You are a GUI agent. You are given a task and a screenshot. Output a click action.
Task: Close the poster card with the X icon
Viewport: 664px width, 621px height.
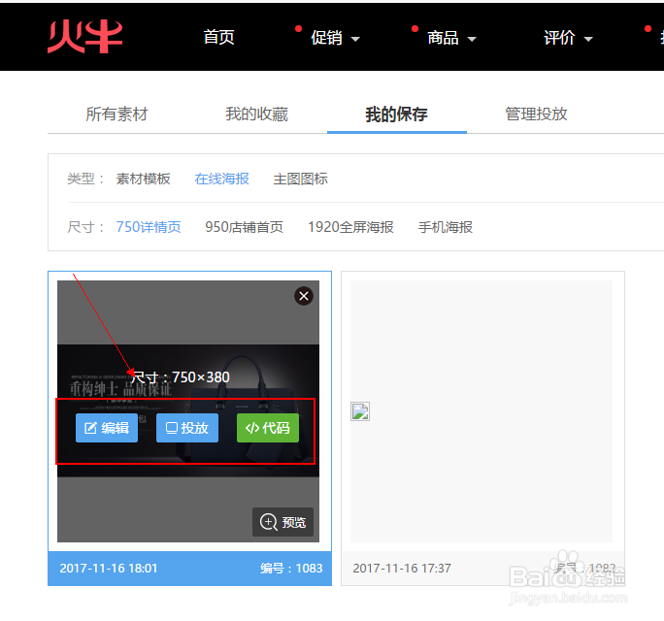tap(304, 296)
